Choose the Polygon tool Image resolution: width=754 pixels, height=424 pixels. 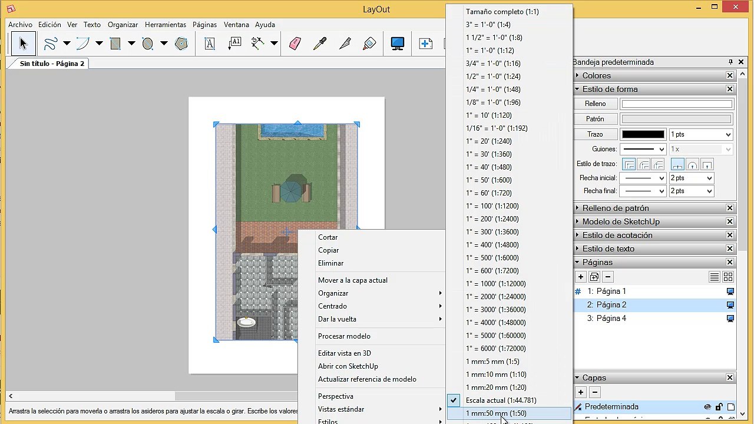(181, 44)
